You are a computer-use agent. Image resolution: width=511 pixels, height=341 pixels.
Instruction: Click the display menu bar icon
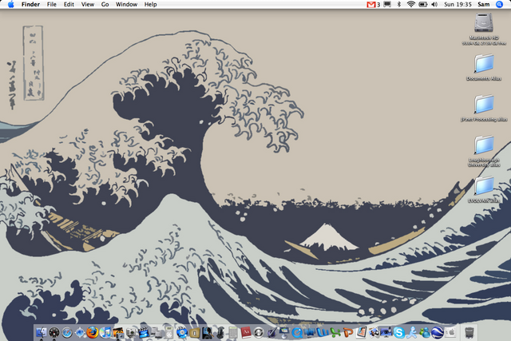387,4
